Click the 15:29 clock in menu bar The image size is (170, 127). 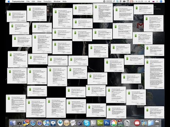139,1
